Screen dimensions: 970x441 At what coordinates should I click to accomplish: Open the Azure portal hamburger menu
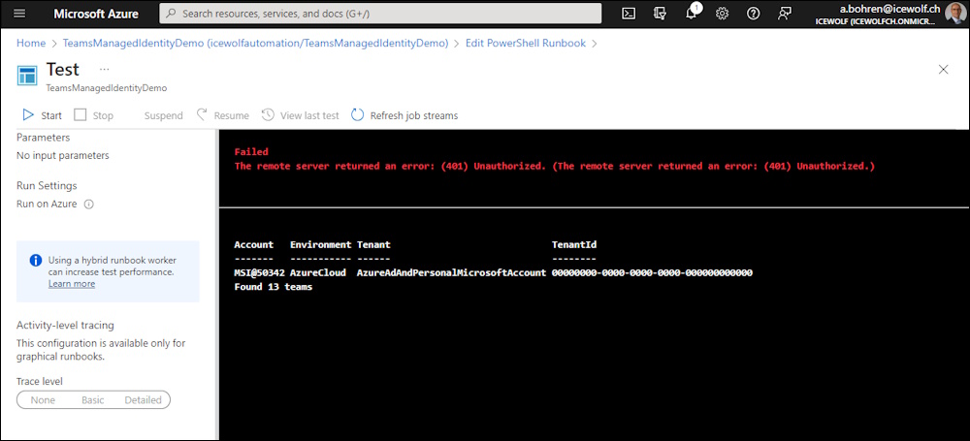point(19,14)
